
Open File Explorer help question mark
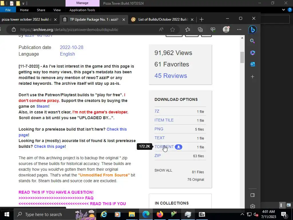tap(290, 10)
